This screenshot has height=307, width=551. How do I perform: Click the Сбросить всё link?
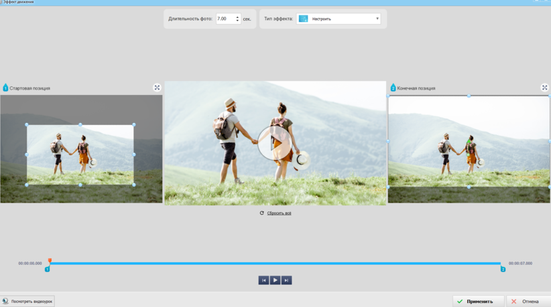[x=279, y=213]
